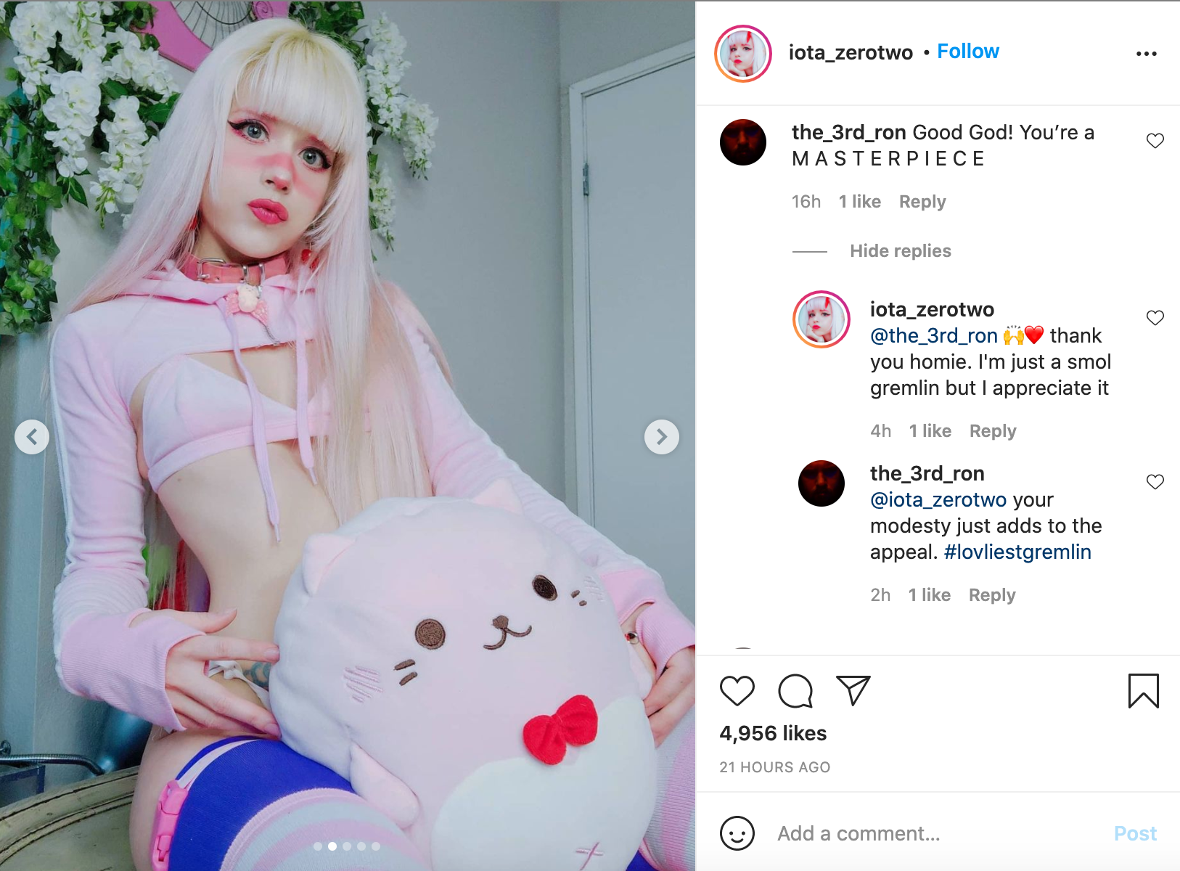Image resolution: width=1180 pixels, height=871 pixels.
Task: Like the_3rd_ron's modesty reply
Action: [x=1155, y=482]
